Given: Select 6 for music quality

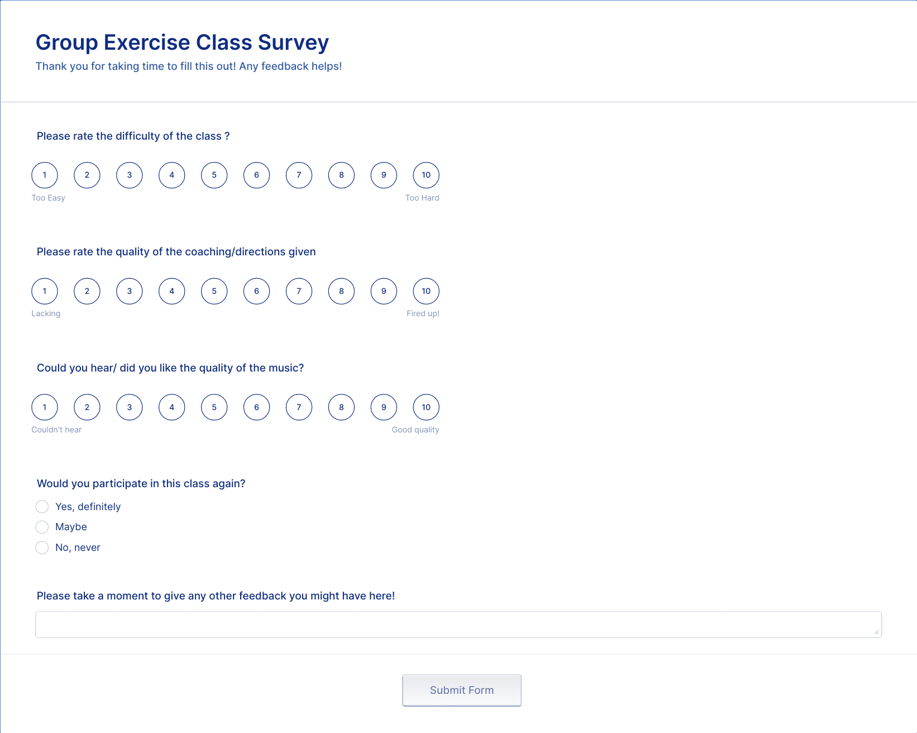Looking at the screenshot, I should (257, 407).
